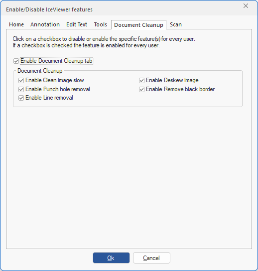The height and width of the screenshot is (271, 258).
Task: Select the Edit Text tab
Action: (x=77, y=24)
